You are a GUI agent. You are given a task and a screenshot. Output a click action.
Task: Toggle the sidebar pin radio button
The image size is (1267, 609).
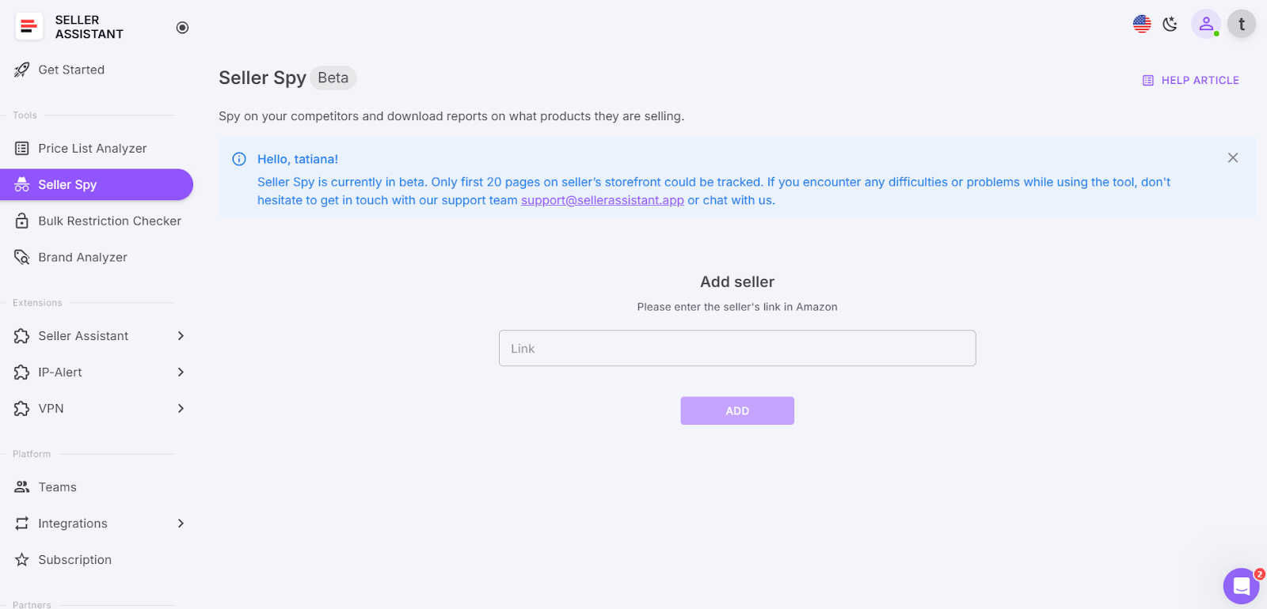(182, 28)
